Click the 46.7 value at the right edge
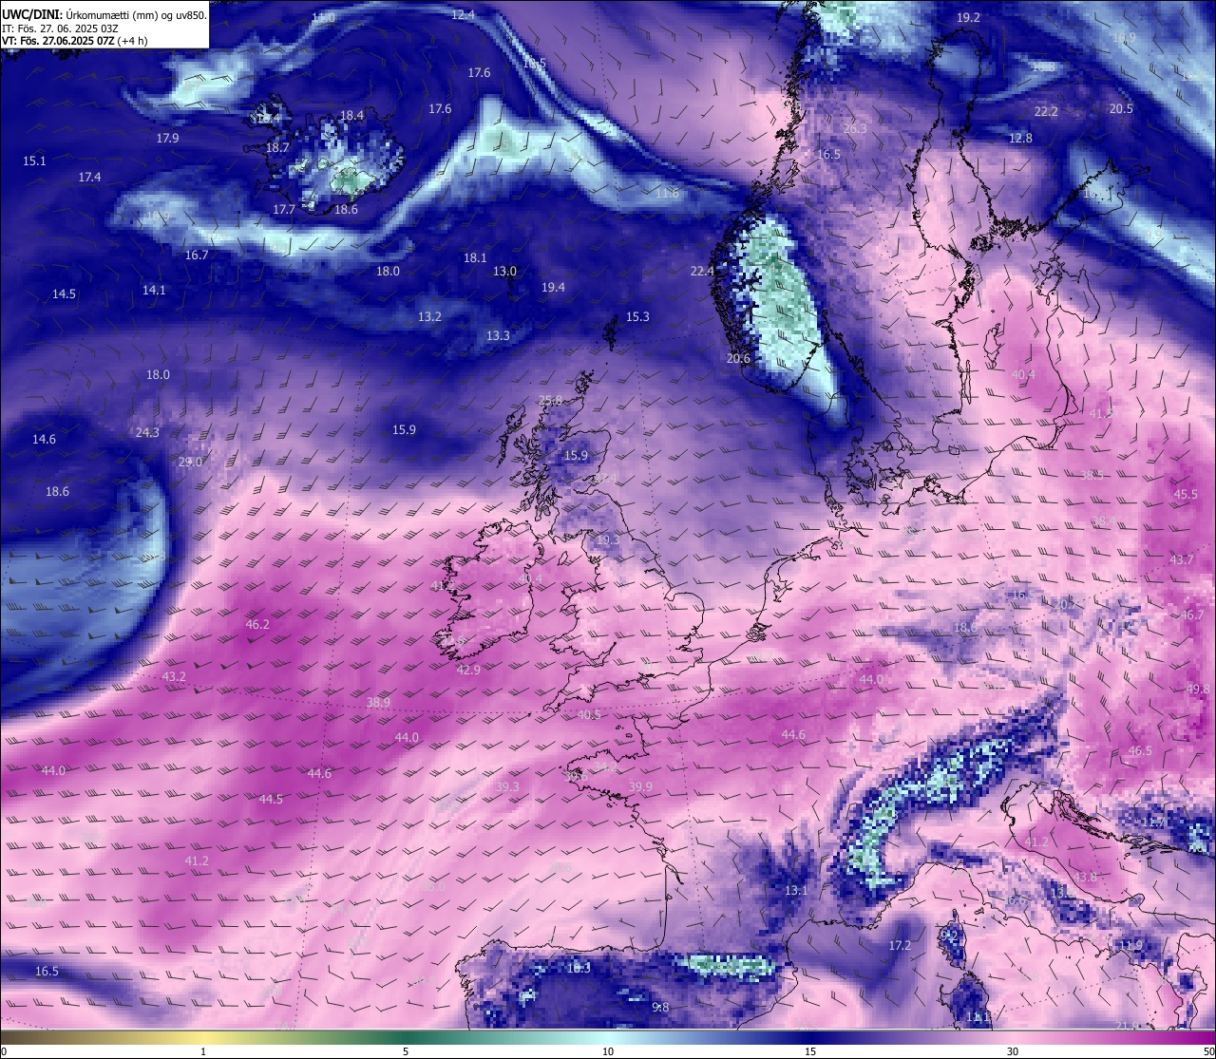The width and height of the screenshot is (1216, 1059). tap(1192, 615)
